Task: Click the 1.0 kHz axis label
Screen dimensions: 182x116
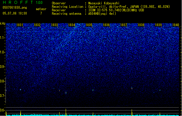Action: click(x=3, y=52)
